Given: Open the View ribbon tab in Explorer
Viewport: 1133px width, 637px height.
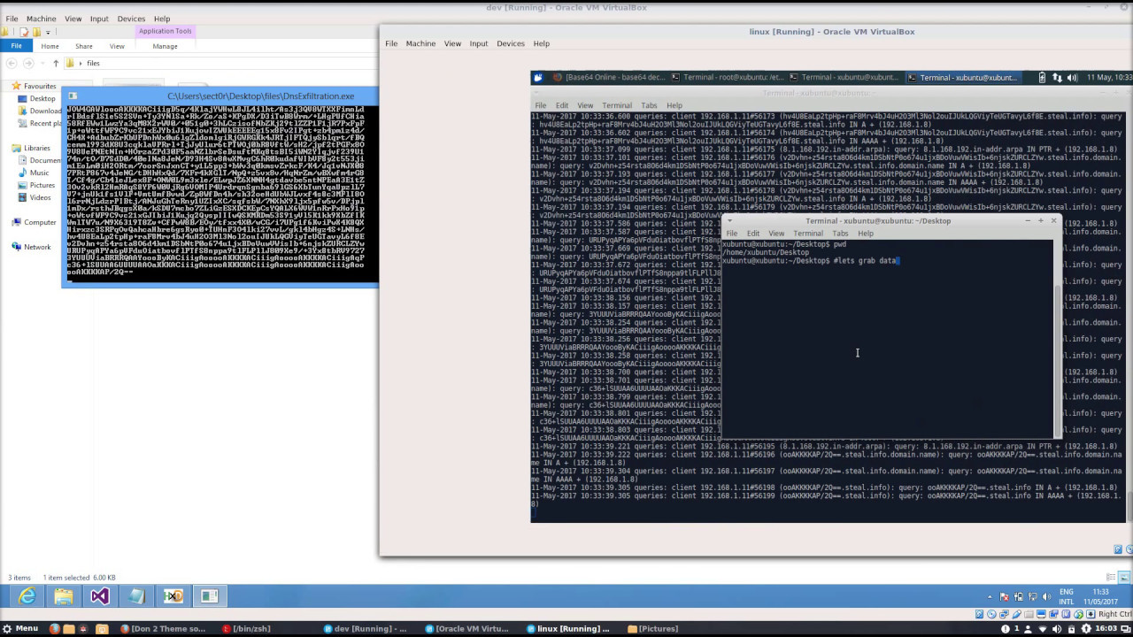Looking at the screenshot, I should (117, 46).
